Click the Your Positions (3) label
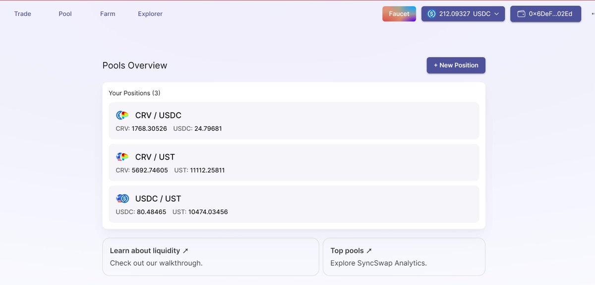Image resolution: width=595 pixels, height=285 pixels. click(x=134, y=93)
